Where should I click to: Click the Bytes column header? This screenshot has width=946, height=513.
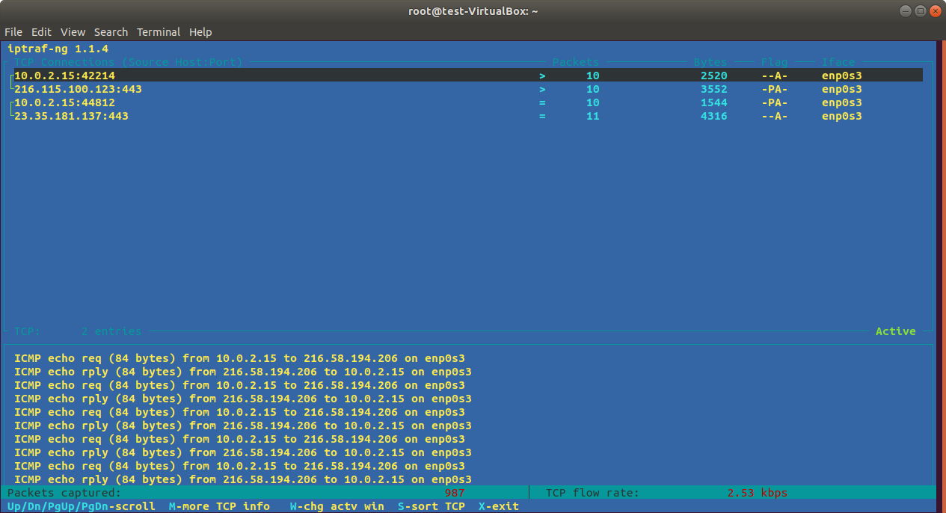(x=710, y=62)
